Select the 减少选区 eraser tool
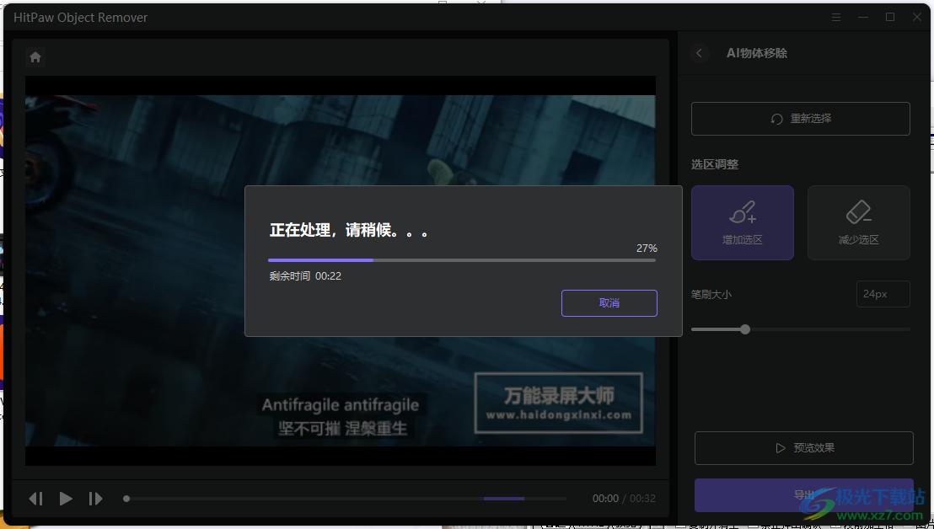This screenshot has height=529, width=934. click(x=858, y=222)
